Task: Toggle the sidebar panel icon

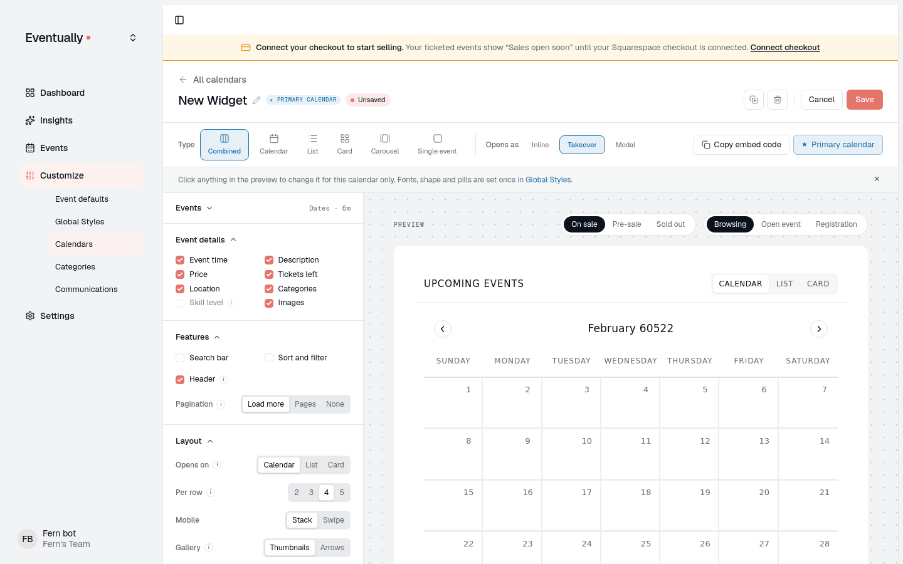Action: pyautogui.click(x=179, y=20)
